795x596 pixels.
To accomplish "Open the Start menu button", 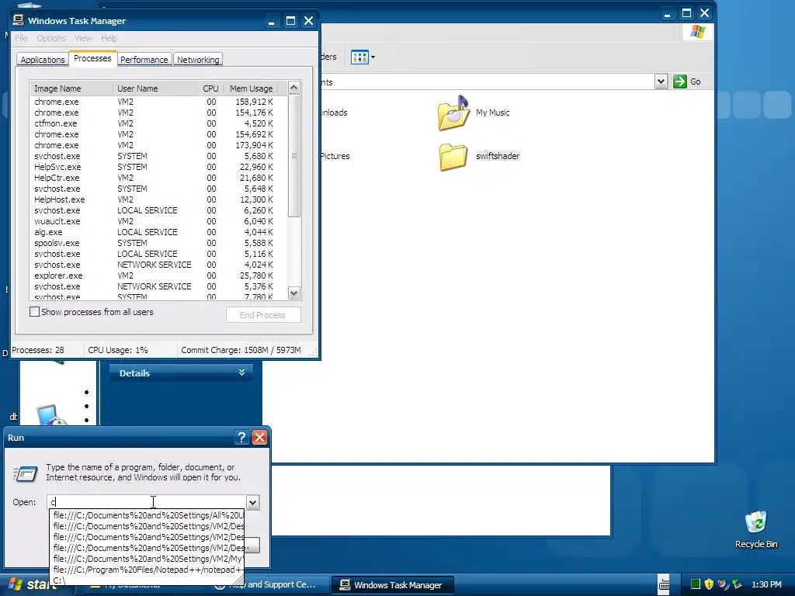I will pyautogui.click(x=33, y=585).
